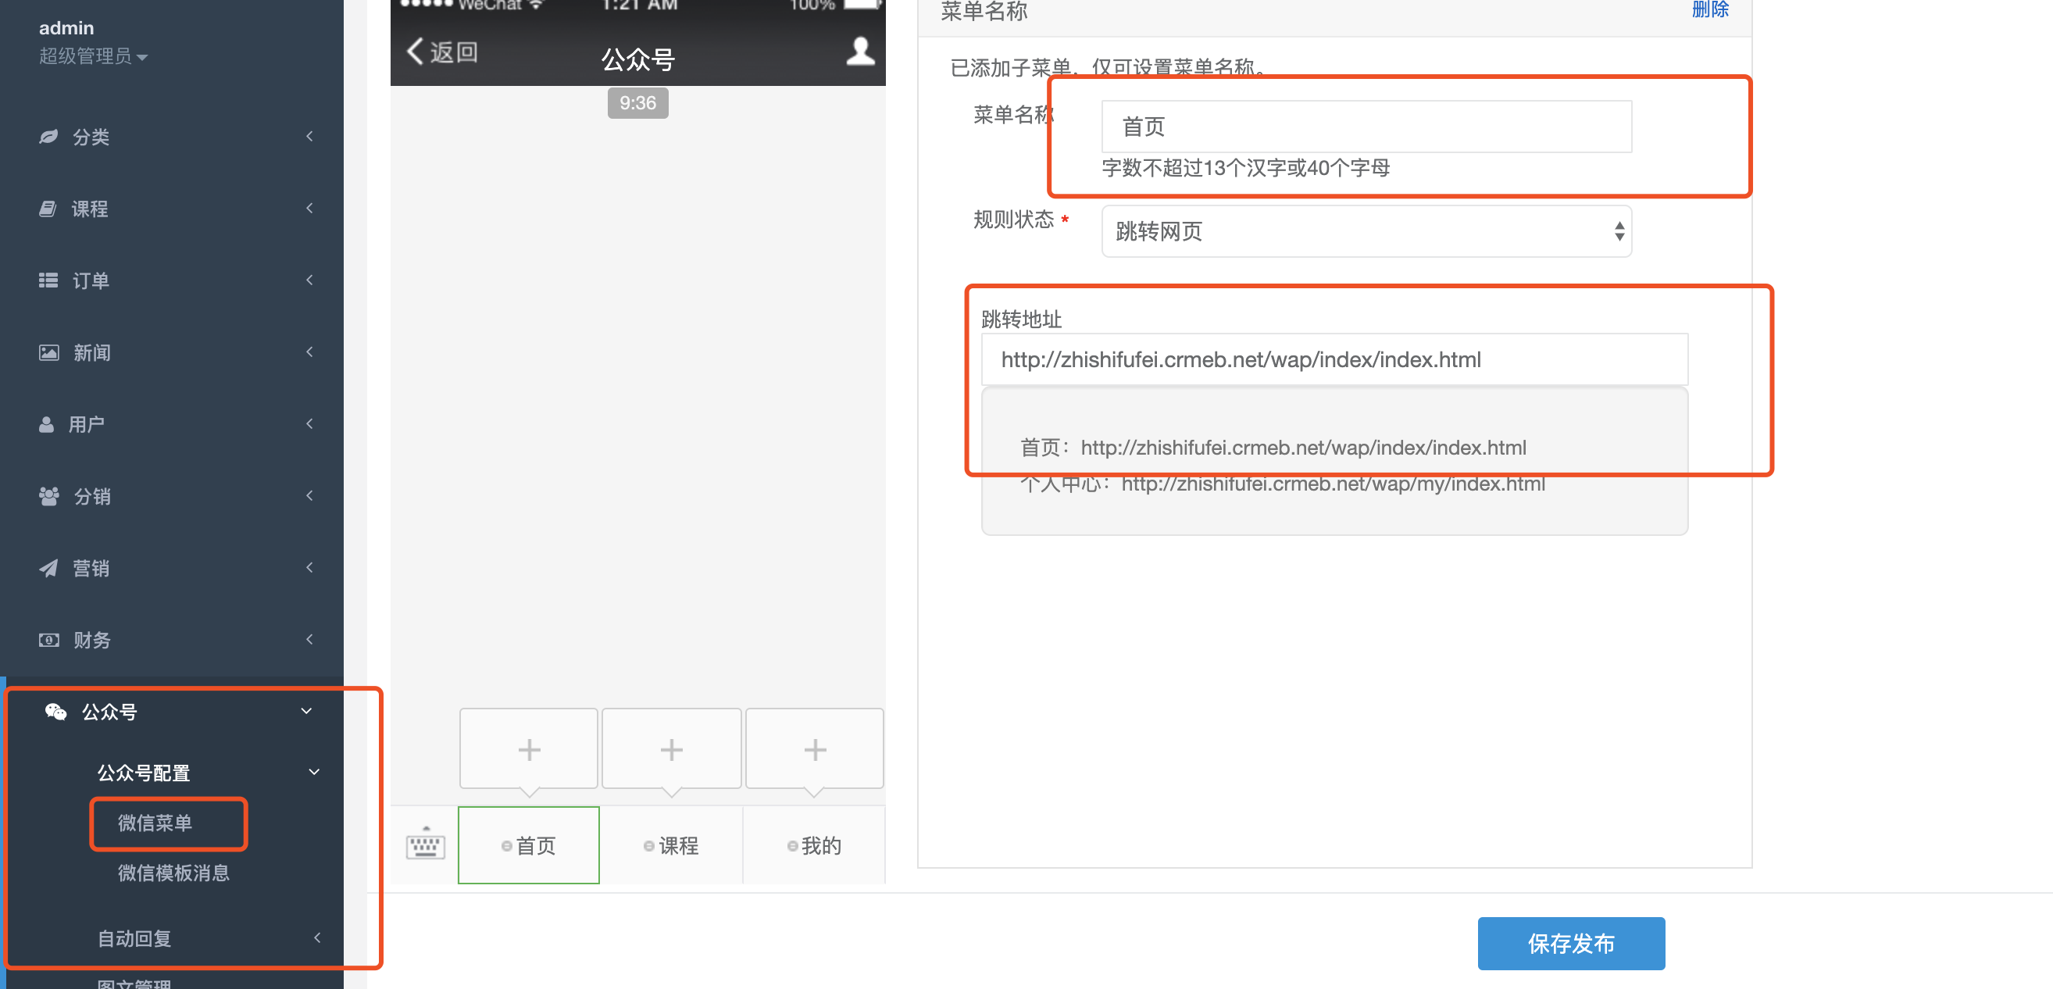Click the 菜单名称 input field
Viewport: 2053px width, 989px height.
pyautogui.click(x=1366, y=126)
